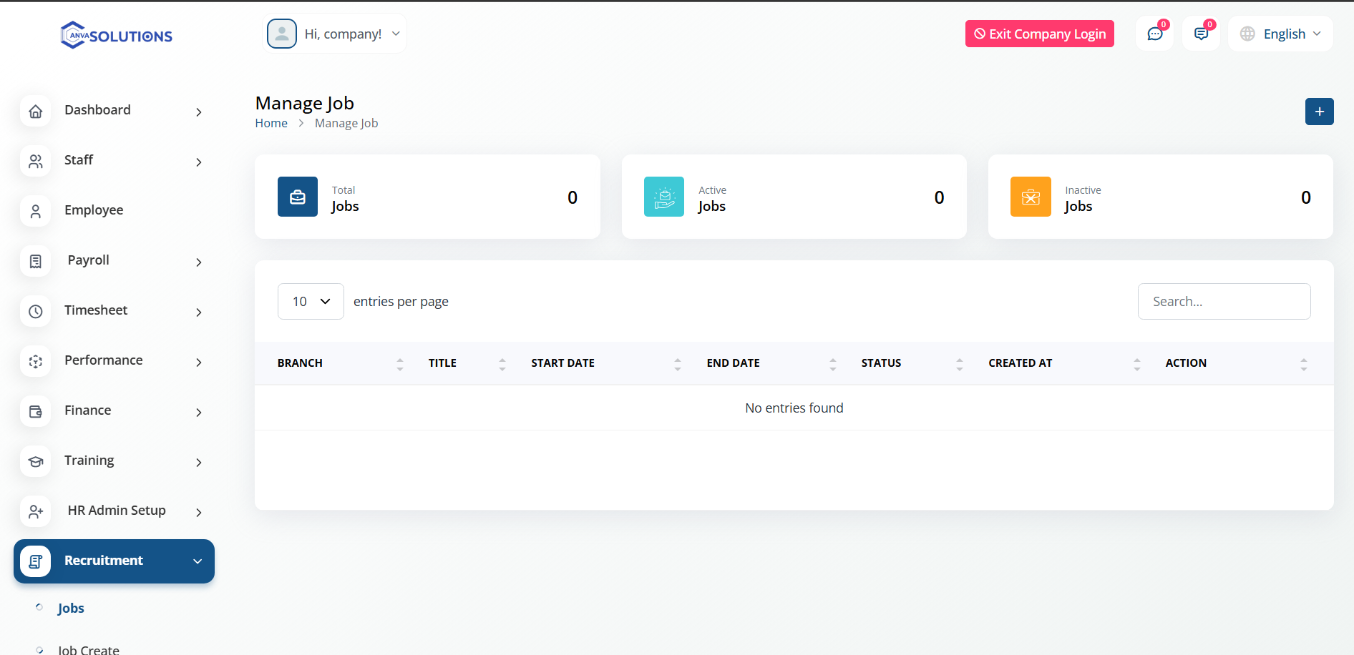This screenshot has width=1354, height=655.
Task: Follow the Home breadcrumb link
Action: pos(271,124)
